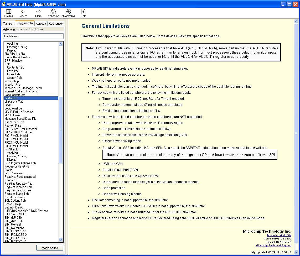Open the Microchip Web Site link

pyautogui.click(x=279, y=235)
